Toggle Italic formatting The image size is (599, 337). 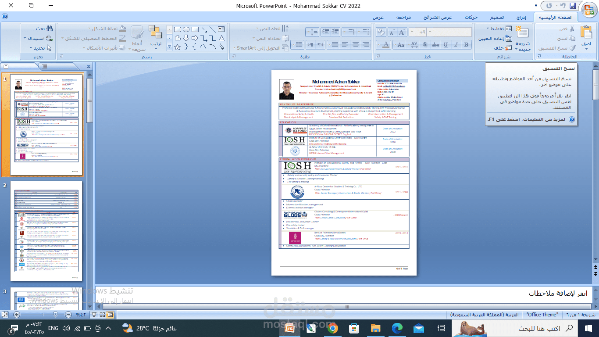pyautogui.click(x=456, y=44)
